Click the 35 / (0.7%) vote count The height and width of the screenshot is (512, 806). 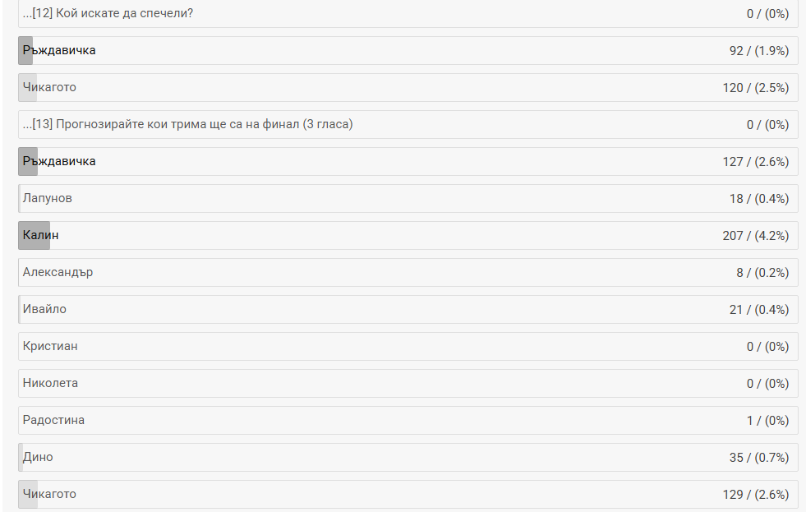pyautogui.click(x=758, y=458)
